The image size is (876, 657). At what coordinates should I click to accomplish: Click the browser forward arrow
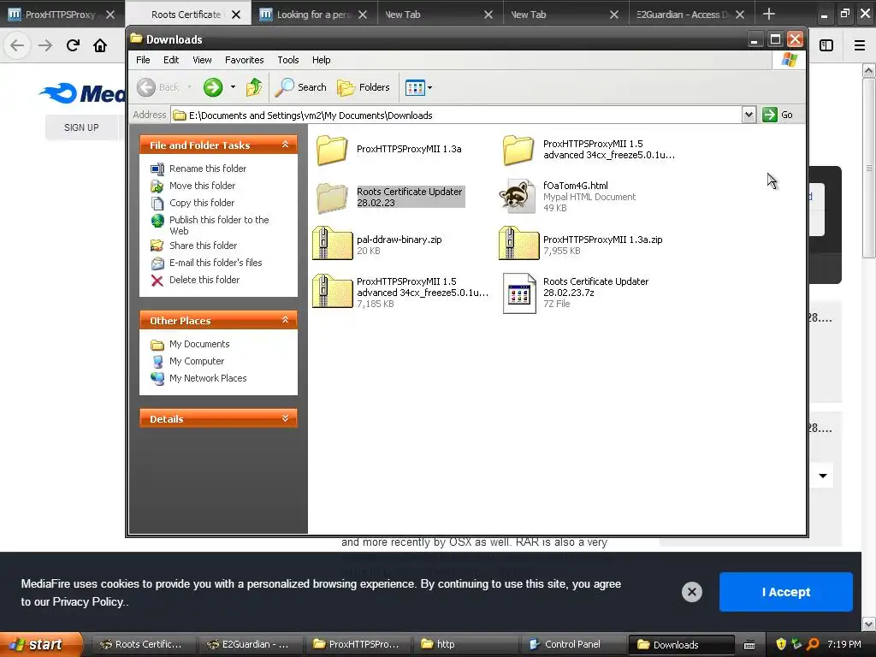pos(45,45)
